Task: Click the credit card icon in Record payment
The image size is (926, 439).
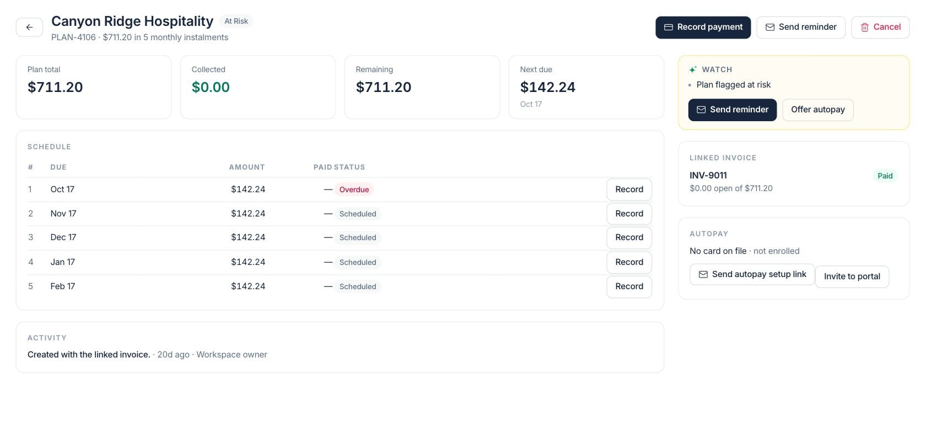Action: [668, 27]
